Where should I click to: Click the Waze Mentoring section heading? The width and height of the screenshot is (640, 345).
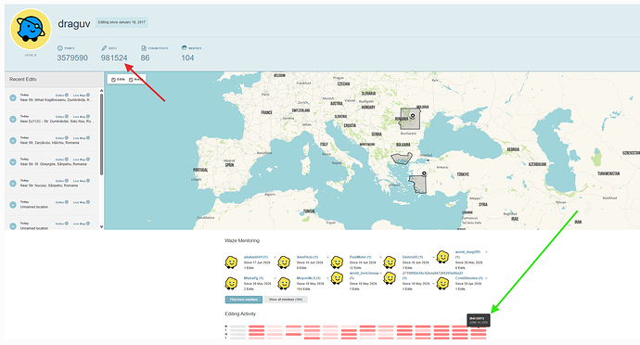pos(242,241)
